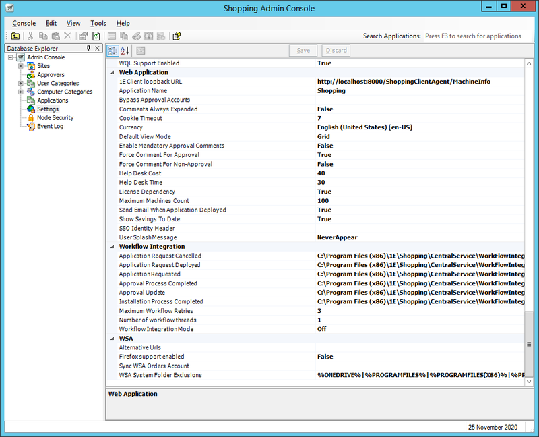Screen dimensions: 539x437
Task: Expand the Computer Categories tree node
Action: tap(21, 92)
